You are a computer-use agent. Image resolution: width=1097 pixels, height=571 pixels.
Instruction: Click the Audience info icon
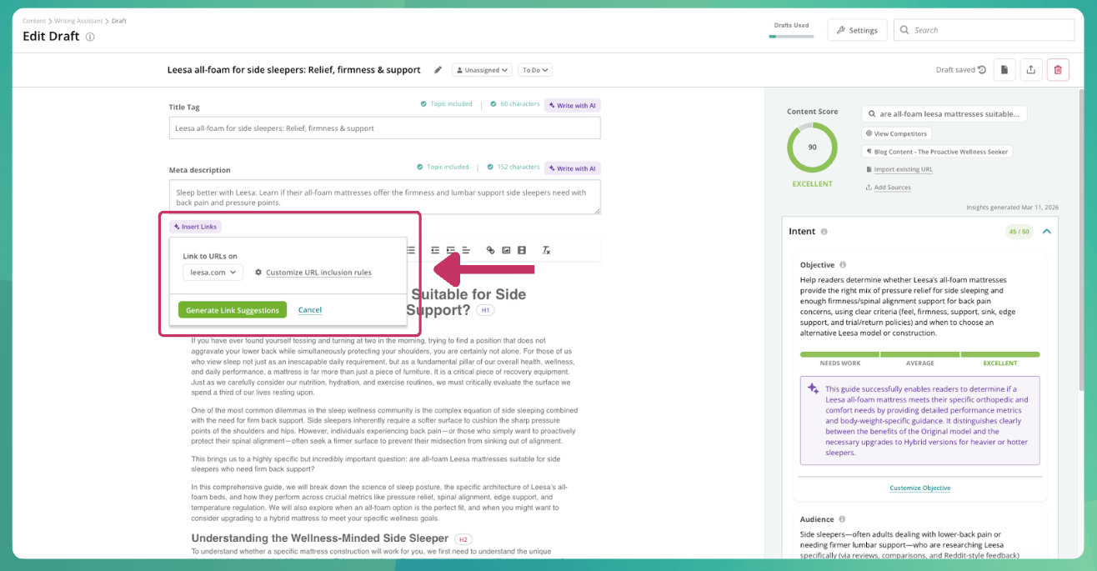click(x=842, y=519)
